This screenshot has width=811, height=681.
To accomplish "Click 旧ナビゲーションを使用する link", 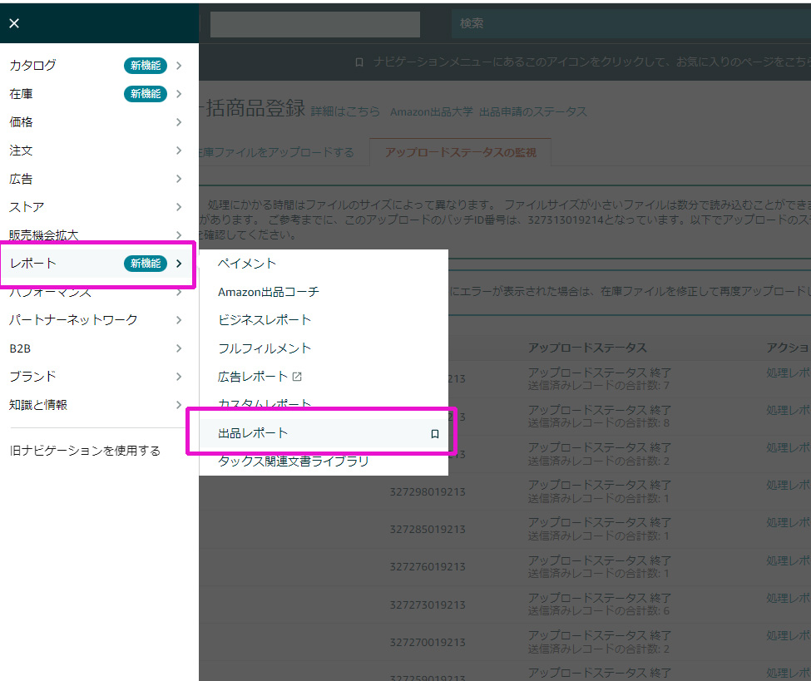I will pyautogui.click(x=85, y=451).
